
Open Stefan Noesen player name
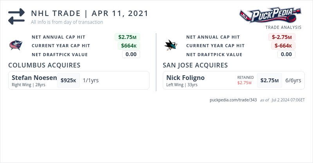[x=34, y=78]
